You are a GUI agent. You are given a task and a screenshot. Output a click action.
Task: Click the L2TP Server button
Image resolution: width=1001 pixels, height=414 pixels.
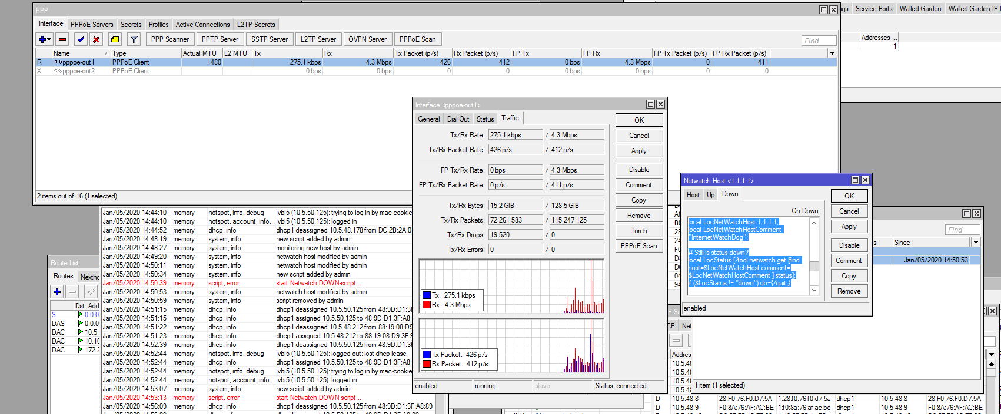[318, 39]
